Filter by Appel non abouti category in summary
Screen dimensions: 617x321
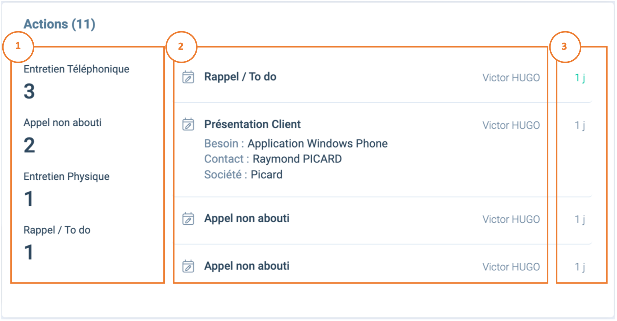[63, 135]
